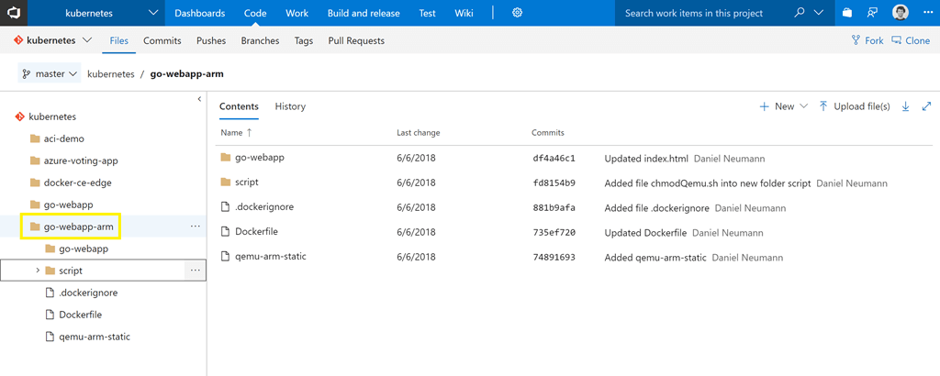Click the marketplace shopping bag icon
Screen dimensions: 940x376
(847, 13)
